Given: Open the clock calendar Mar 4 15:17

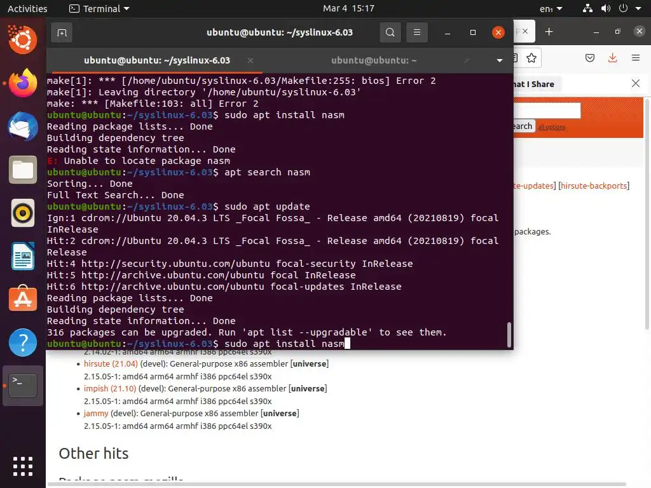Looking at the screenshot, I should point(348,8).
